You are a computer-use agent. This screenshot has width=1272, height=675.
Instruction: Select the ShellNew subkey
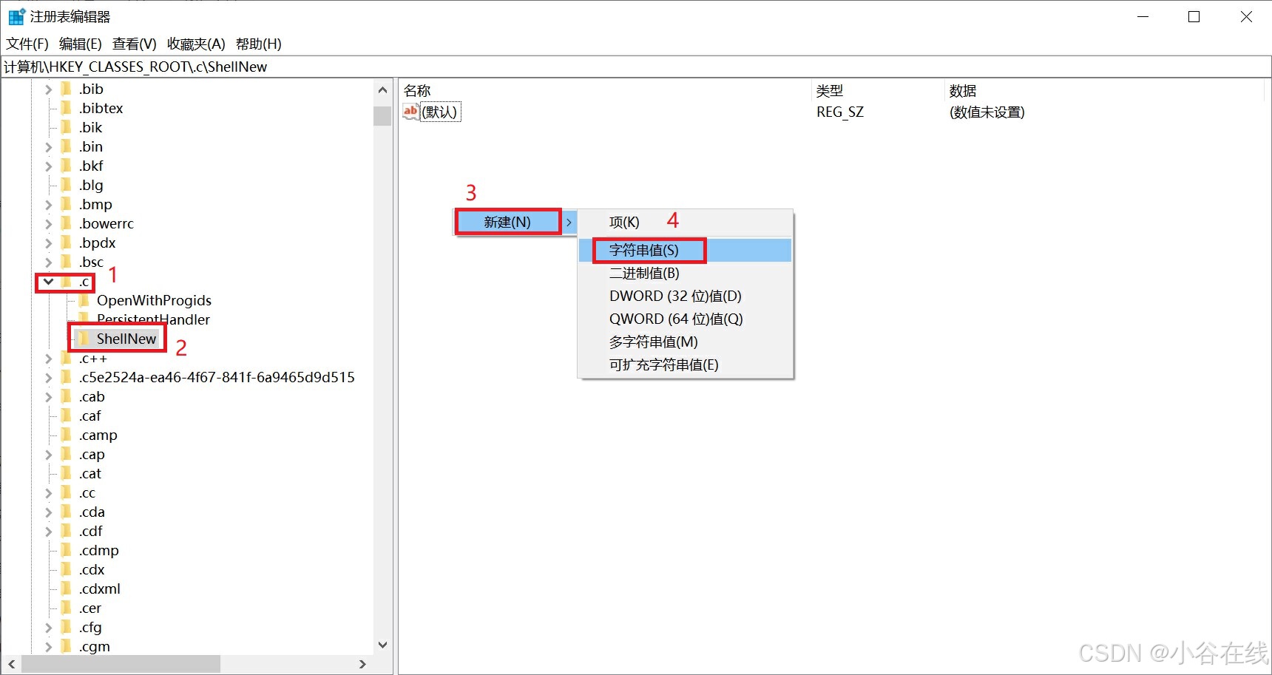click(126, 339)
